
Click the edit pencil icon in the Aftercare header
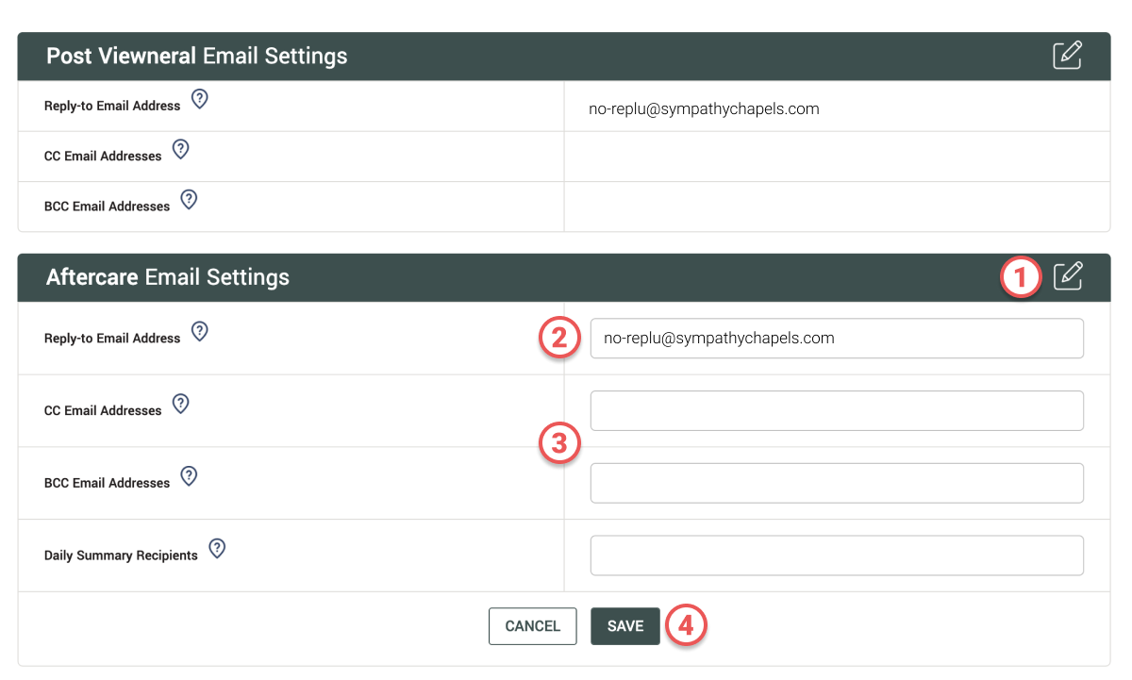tap(1067, 276)
